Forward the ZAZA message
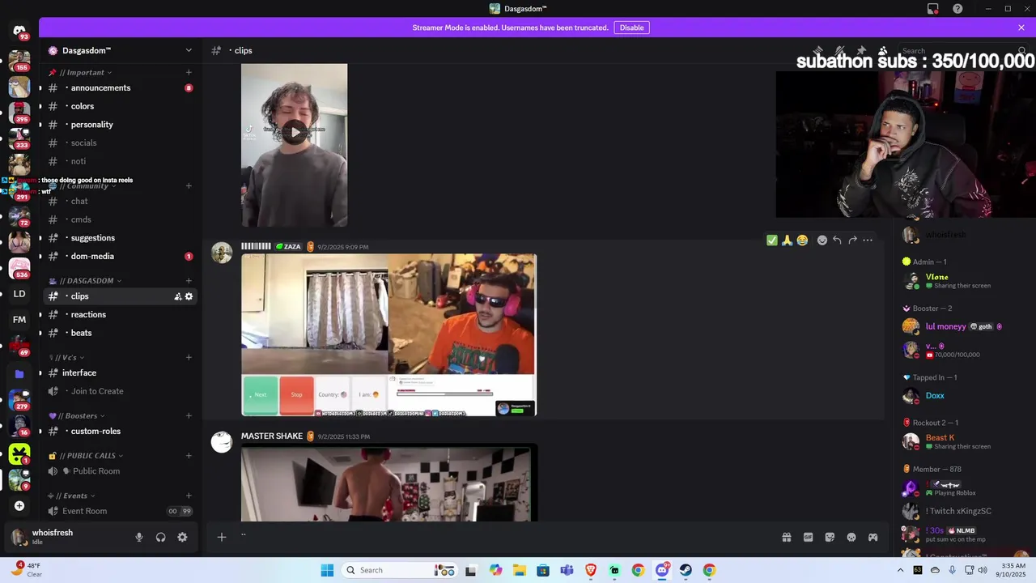Screen dimensions: 1036x583 pos(852,240)
